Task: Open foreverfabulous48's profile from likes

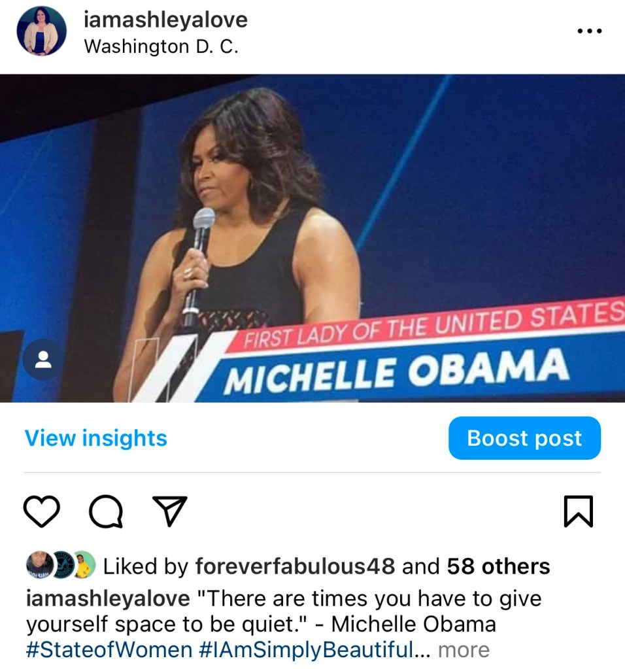Action: coord(296,566)
